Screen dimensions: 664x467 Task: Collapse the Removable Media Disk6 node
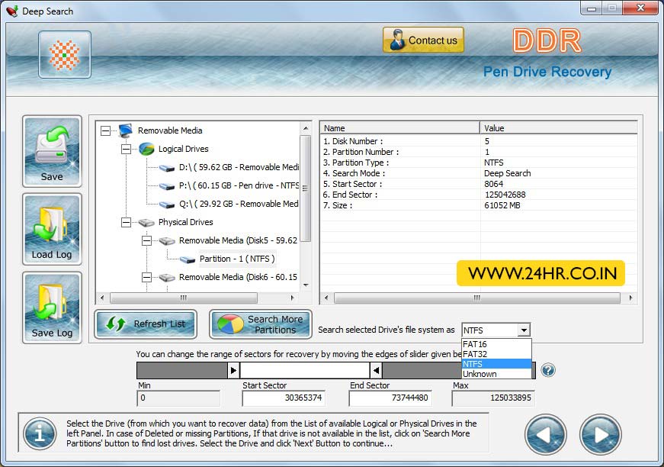[x=146, y=277]
